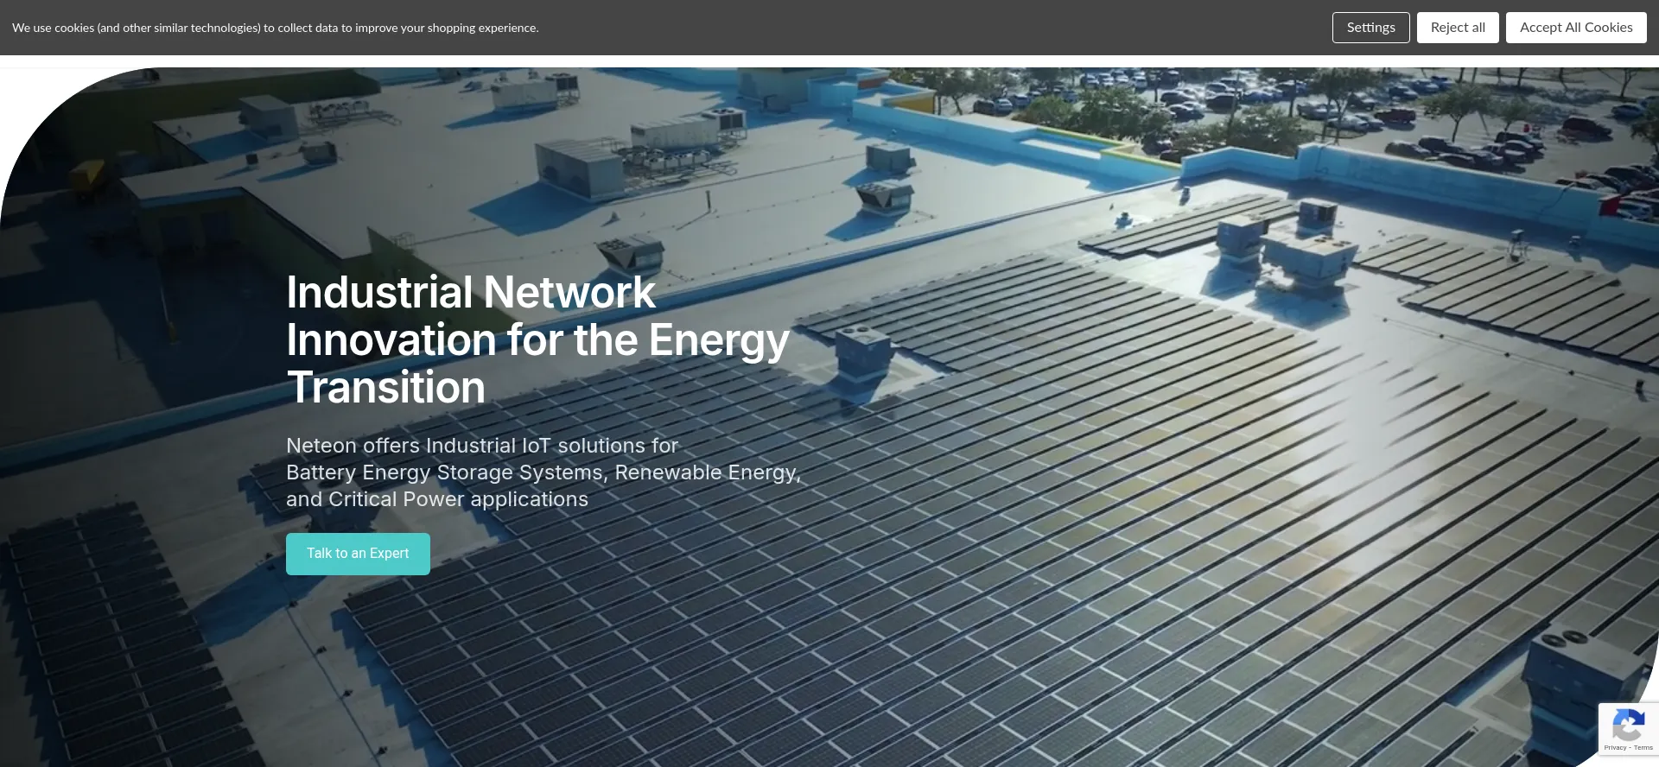Open the reCAPTCHA Terms link
This screenshot has height=767, width=1659.
pos(1643,748)
